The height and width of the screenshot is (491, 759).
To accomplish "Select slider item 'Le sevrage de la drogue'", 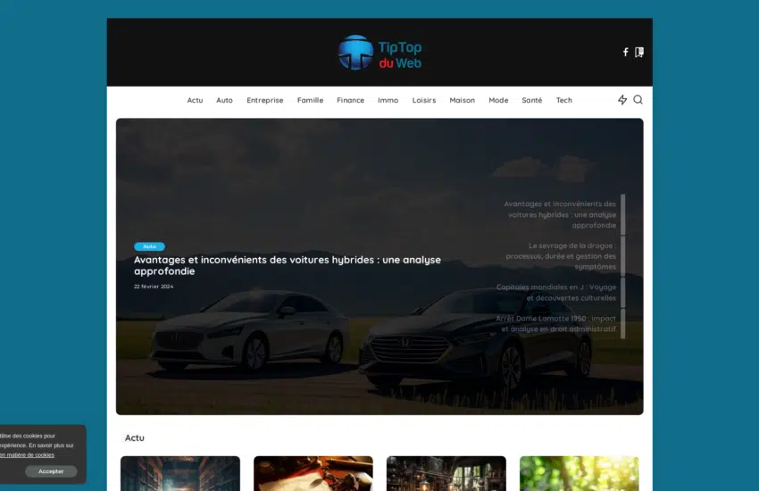I will (561, 256).
